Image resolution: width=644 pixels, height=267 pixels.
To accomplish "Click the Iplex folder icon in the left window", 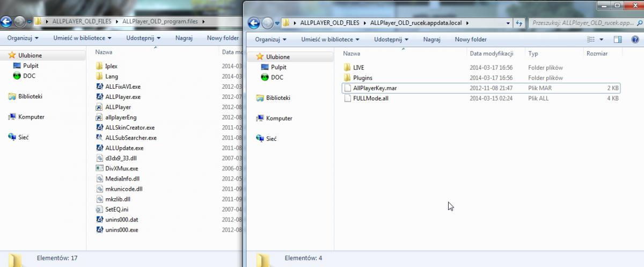I will [99, 66].
